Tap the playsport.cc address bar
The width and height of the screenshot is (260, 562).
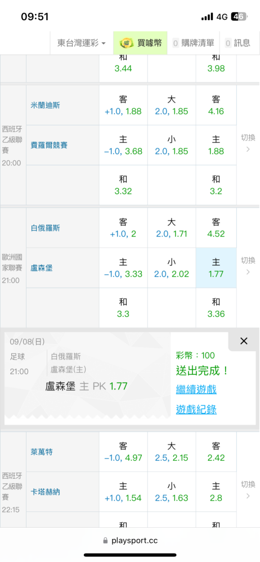click(130, 540)
